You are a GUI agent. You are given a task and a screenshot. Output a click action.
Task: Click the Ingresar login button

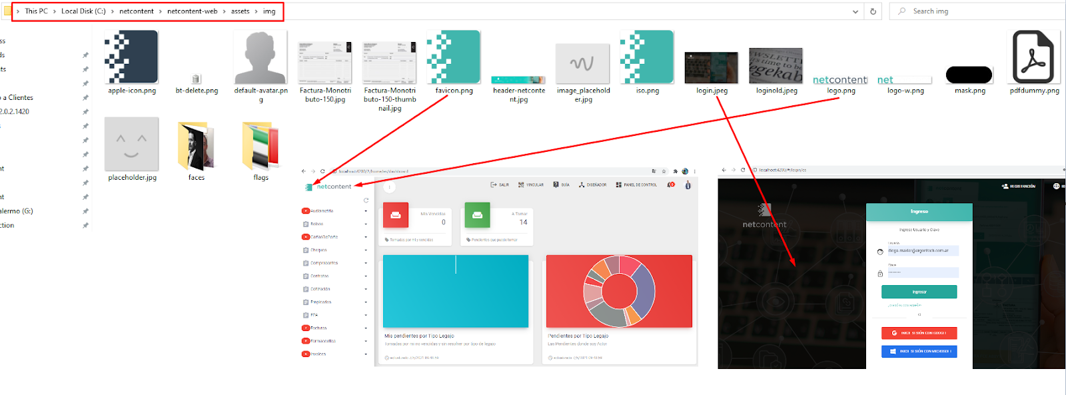pyautogui.click(x=919, y=292)
